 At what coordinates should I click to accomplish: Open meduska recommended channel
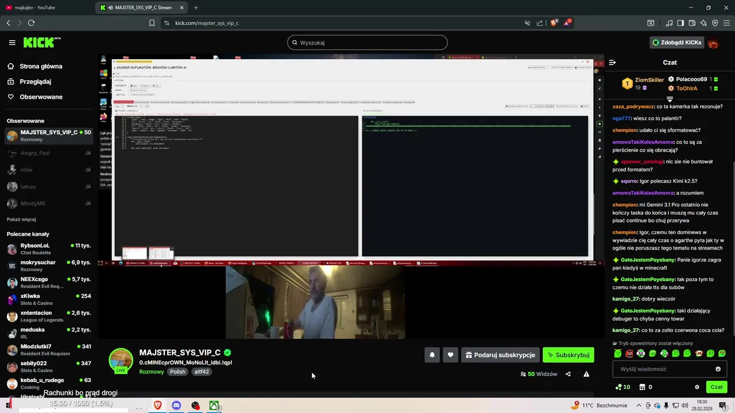click(x=49, y=333)
